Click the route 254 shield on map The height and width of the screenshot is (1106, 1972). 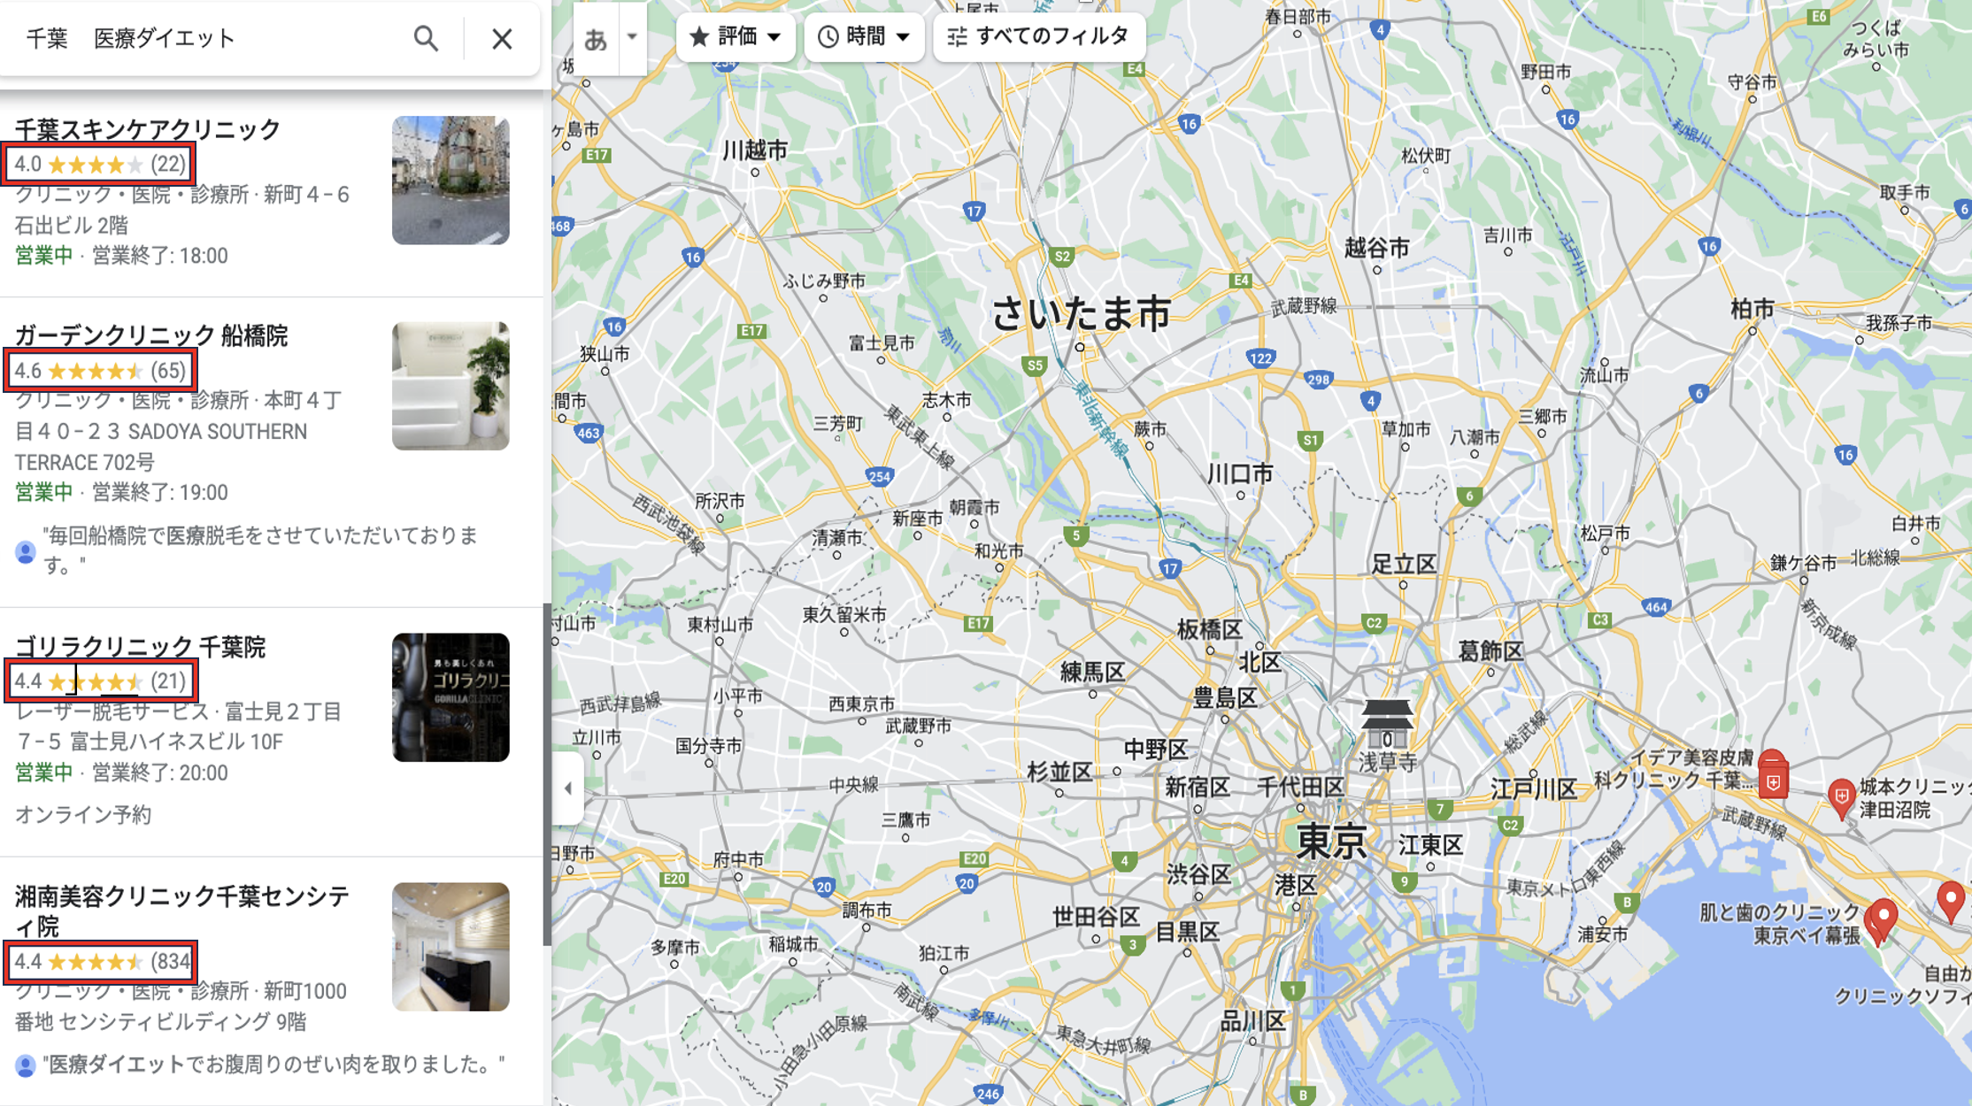(879, 476)
